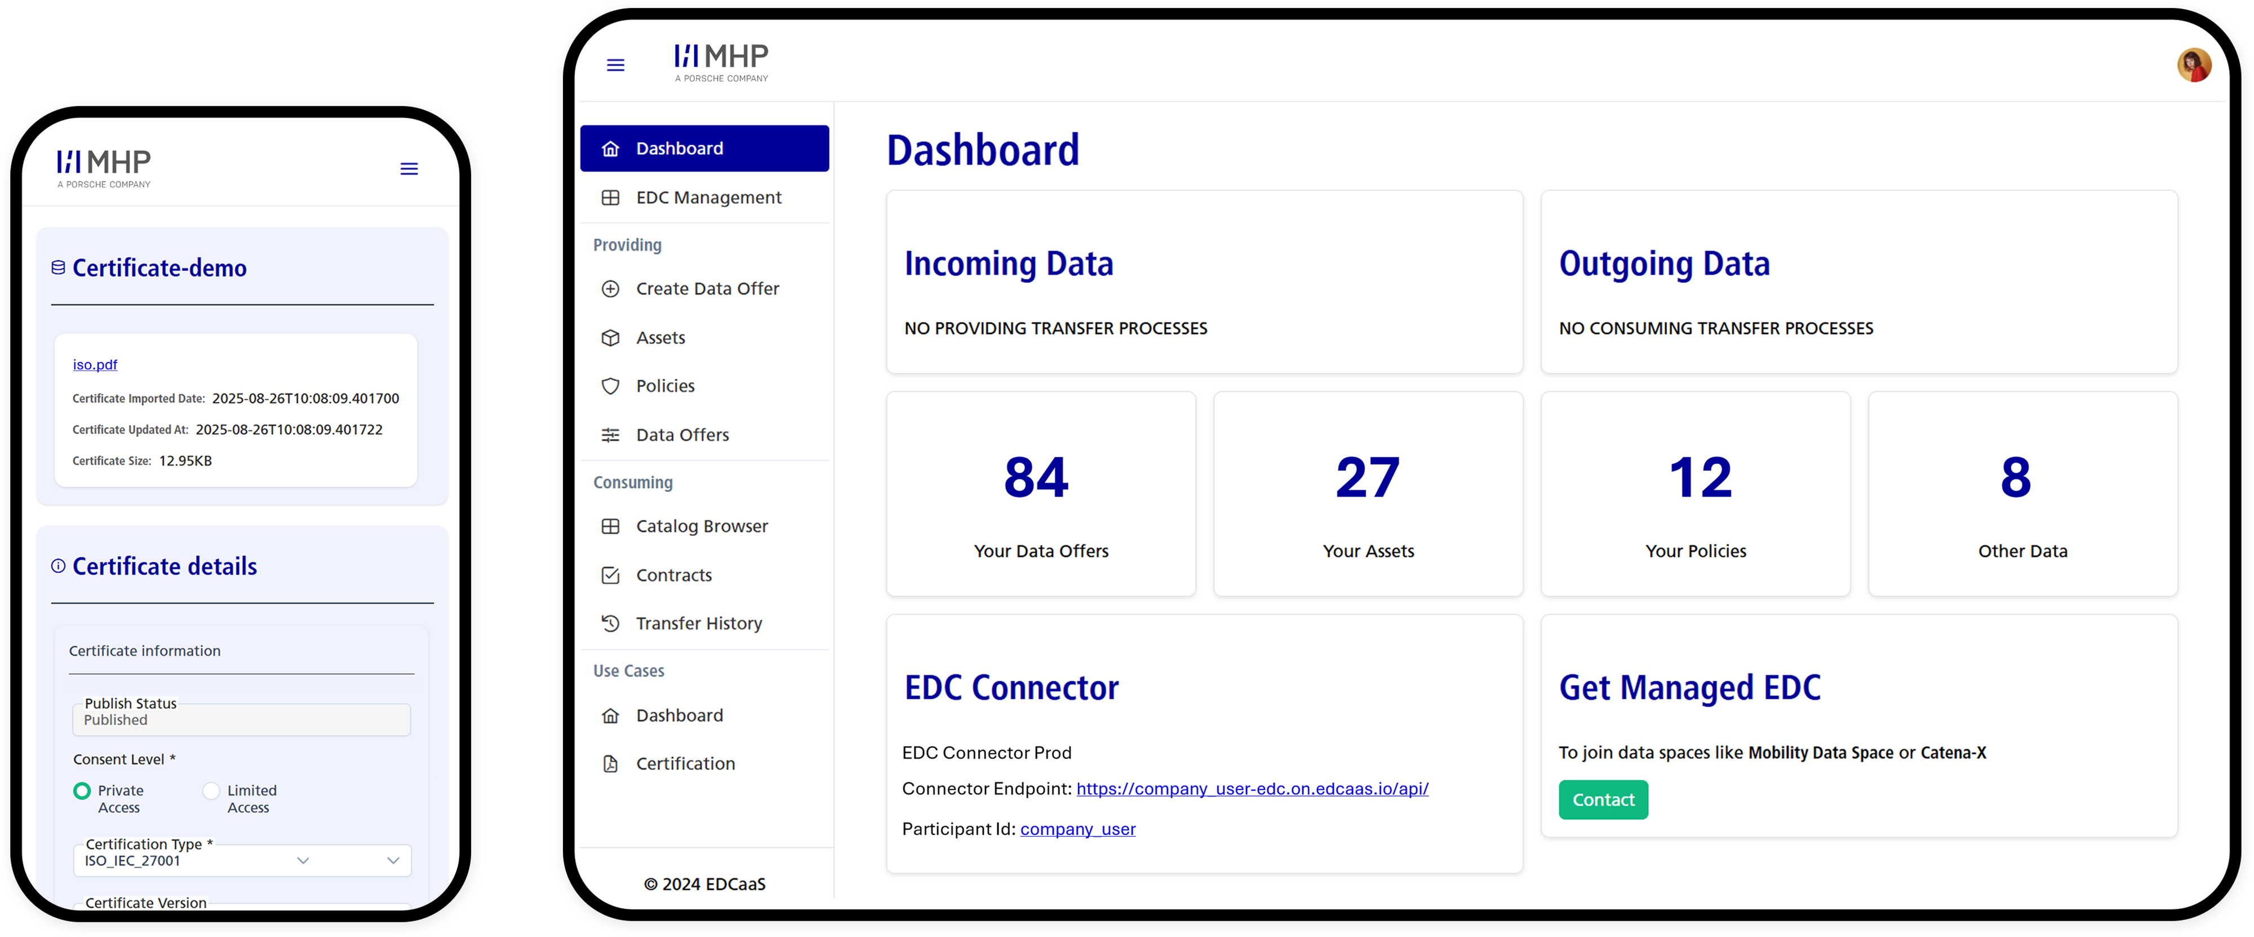This screenshot has width=2254, height=937.
Task: Click the Assets cube icon
Action: point(611,337)
